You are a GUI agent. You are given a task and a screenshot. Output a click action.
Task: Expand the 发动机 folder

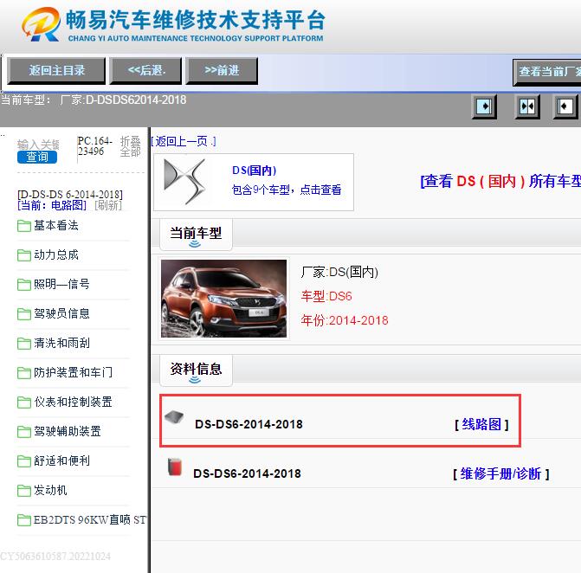coord(50,491)
